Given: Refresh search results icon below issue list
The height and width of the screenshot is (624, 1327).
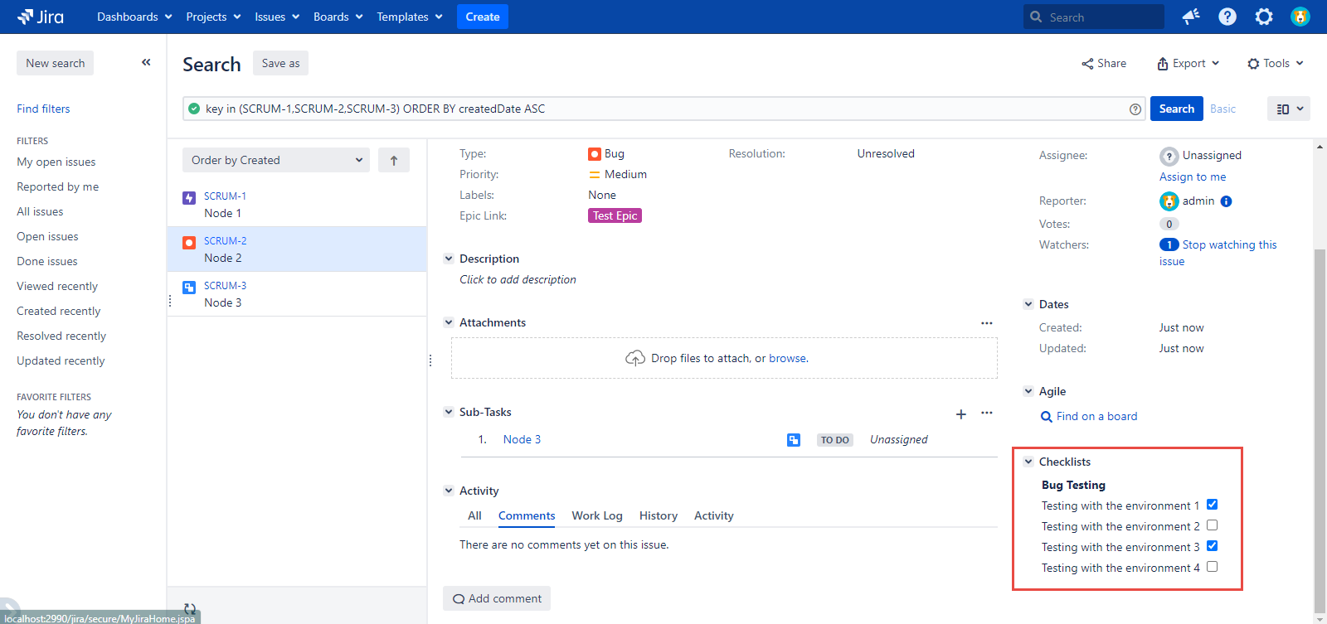Looking at the screenshot, I should click(x=190, y=608).
